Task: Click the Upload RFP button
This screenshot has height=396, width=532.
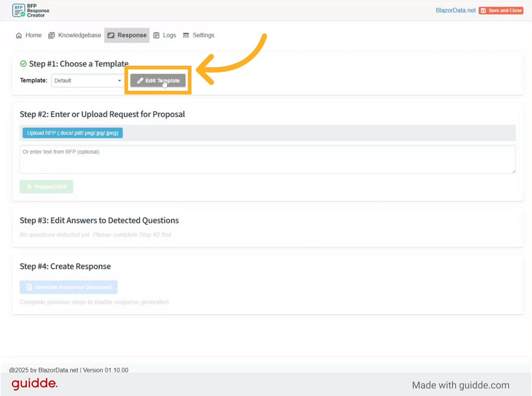Action: coord(73,133)
